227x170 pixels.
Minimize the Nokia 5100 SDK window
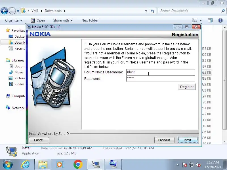178,27
